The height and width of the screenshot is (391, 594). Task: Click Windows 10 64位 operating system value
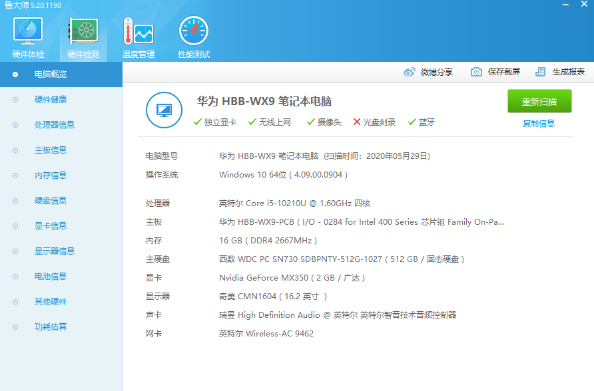[x=284, y=175]
